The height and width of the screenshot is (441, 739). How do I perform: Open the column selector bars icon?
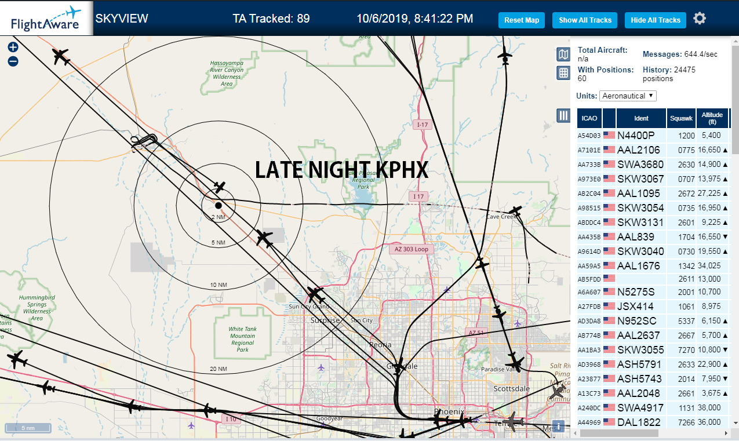click(x=563, y=115)
